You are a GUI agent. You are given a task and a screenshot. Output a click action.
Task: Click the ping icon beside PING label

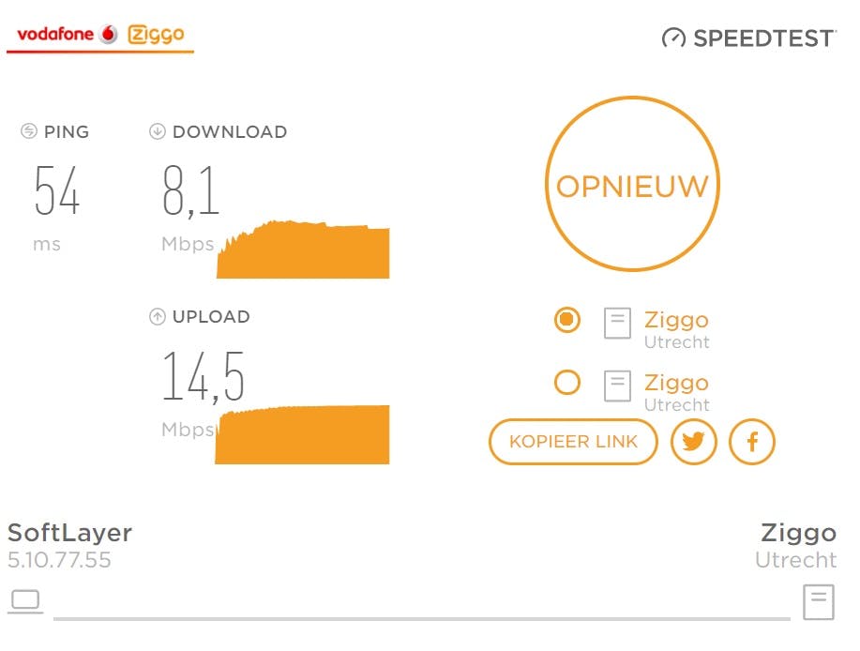29,132
